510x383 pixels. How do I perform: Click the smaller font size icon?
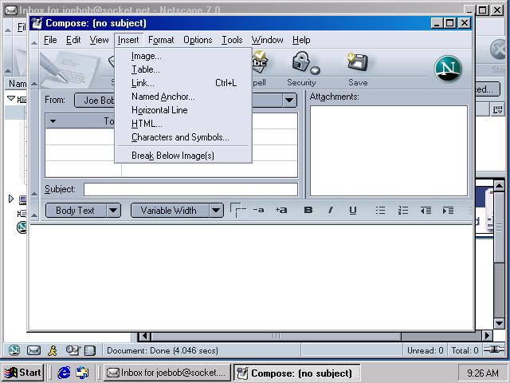pos(258,210)
